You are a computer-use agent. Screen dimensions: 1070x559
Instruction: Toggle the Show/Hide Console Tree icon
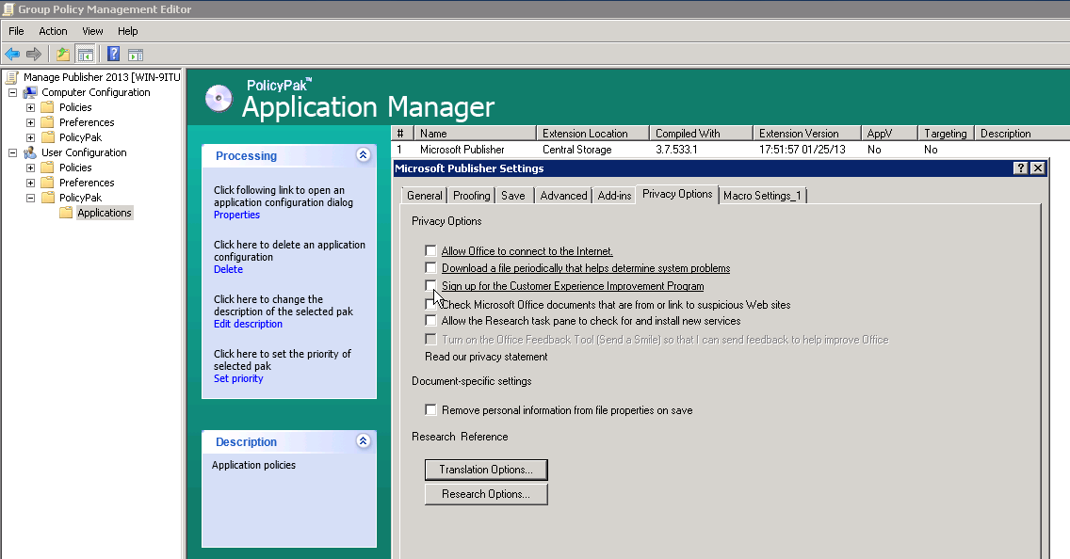point(86,54)
